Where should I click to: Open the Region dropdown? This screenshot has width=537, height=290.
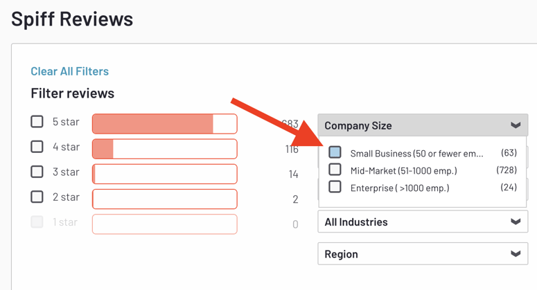423,254
